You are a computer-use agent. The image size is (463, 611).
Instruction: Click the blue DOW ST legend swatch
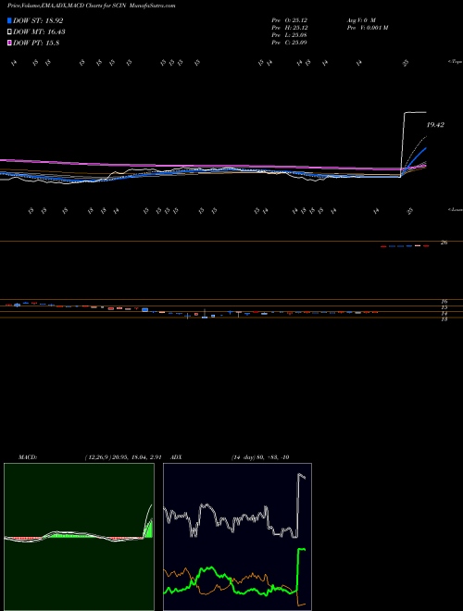9,20
